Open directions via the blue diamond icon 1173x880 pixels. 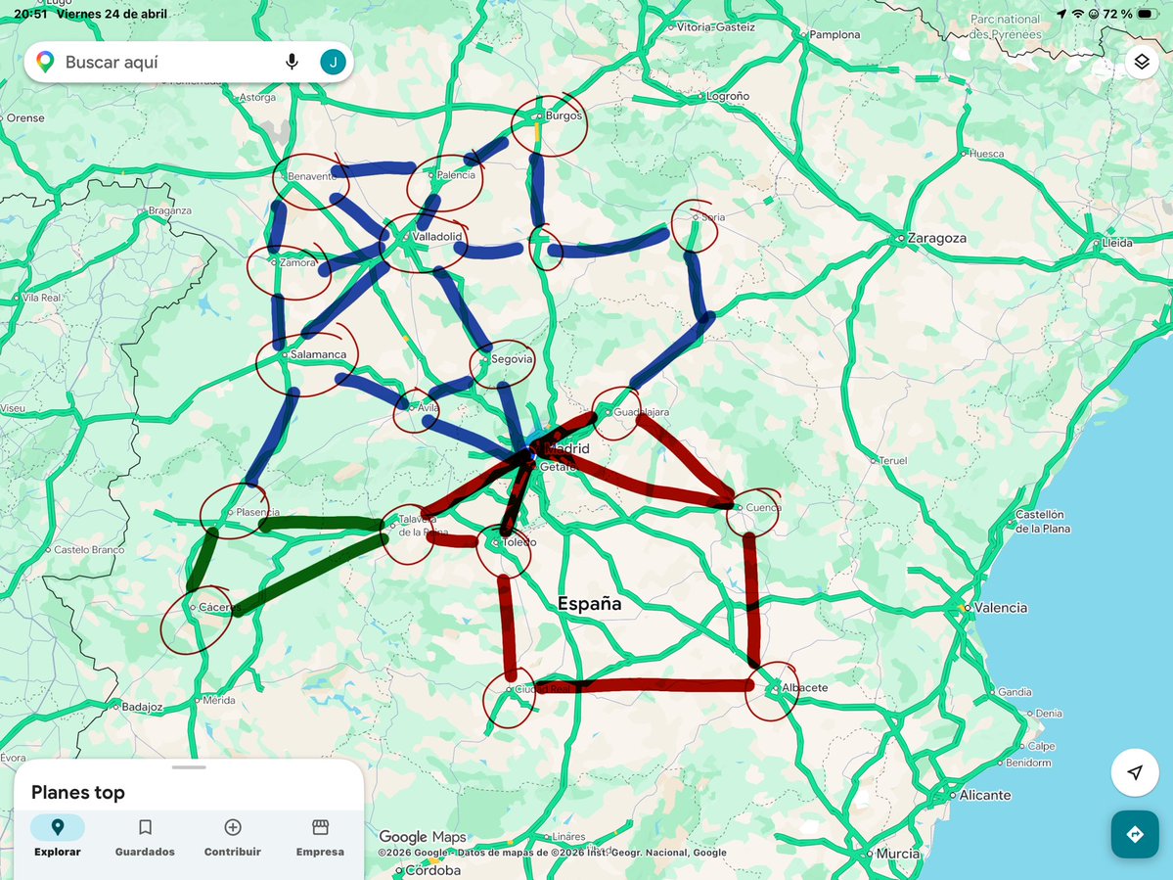(1134, 835)
